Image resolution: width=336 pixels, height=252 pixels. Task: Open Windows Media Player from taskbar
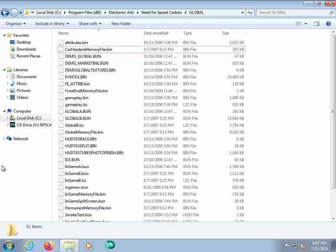pyautogui.click(x=89, y=245)
